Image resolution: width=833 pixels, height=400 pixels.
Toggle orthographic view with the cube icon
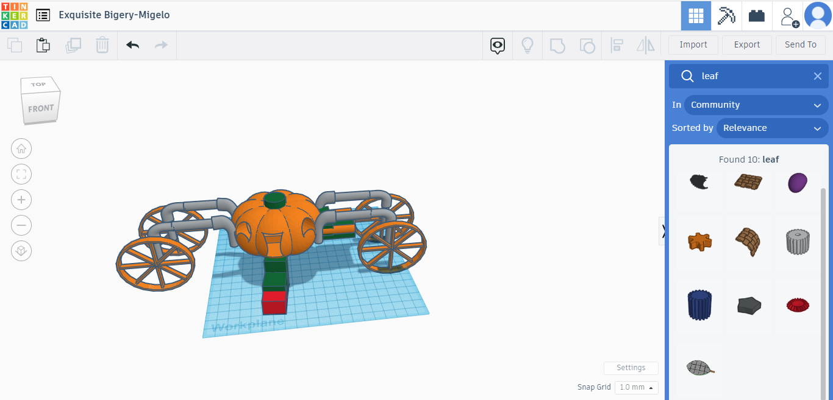pyautogui.click(x=21, y=250)
